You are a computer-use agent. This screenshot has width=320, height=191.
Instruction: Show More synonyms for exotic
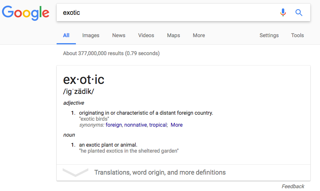click(x=177, y=125)
